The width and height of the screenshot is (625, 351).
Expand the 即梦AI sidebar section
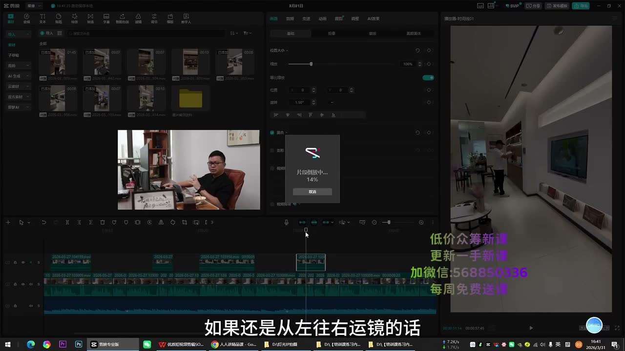[x=19, y=107]
